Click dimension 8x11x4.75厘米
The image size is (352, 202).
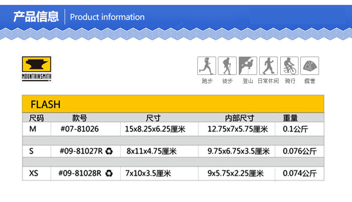(151, 151)
